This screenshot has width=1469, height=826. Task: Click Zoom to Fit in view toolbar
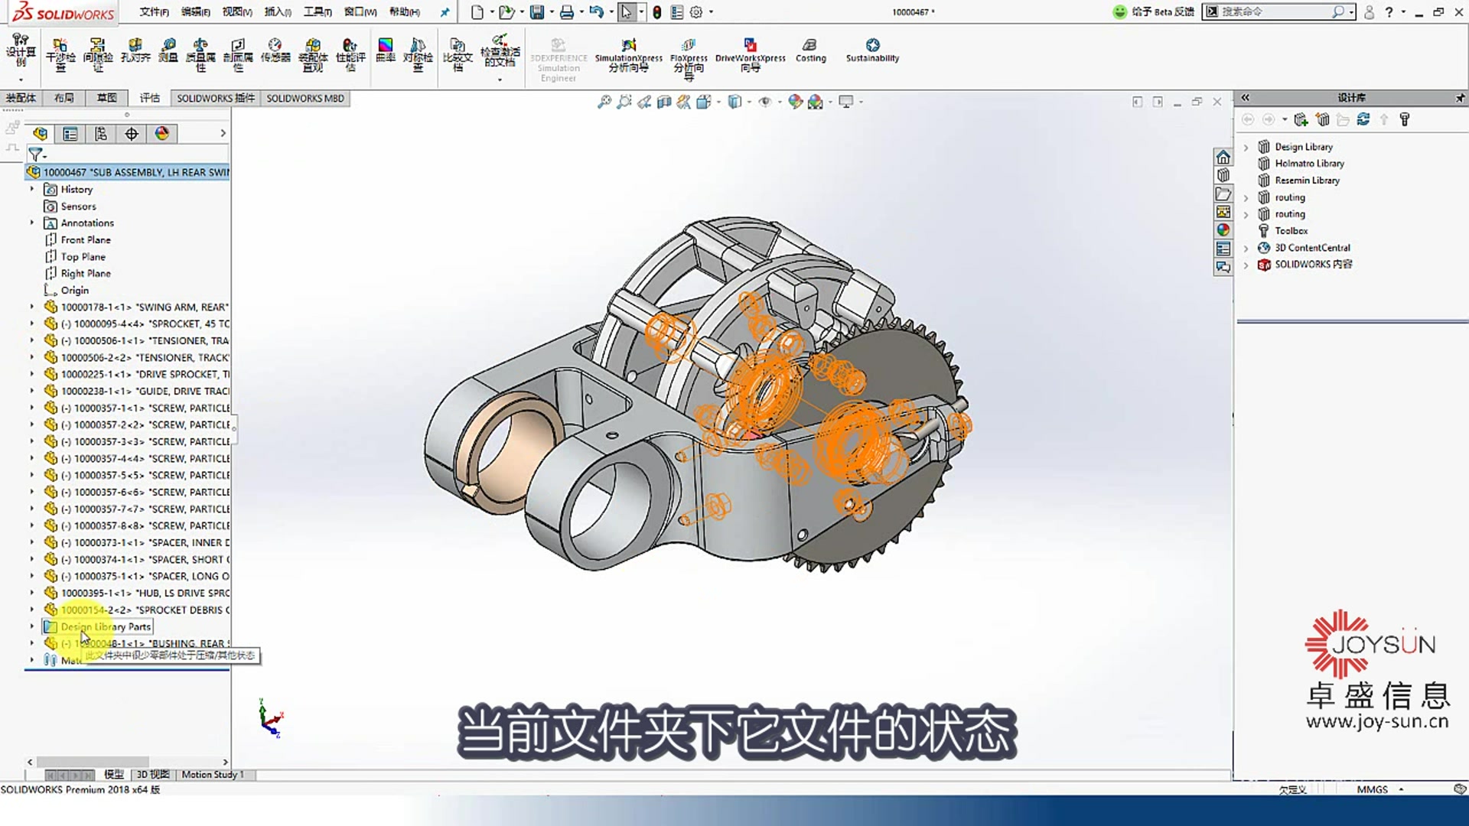tap(604, 102)
